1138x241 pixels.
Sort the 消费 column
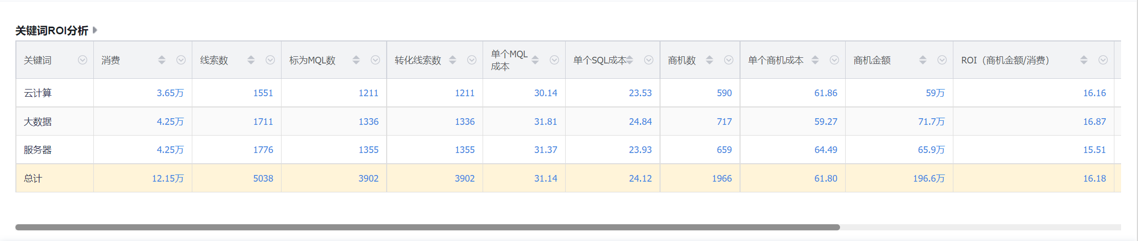coord(162,60)
